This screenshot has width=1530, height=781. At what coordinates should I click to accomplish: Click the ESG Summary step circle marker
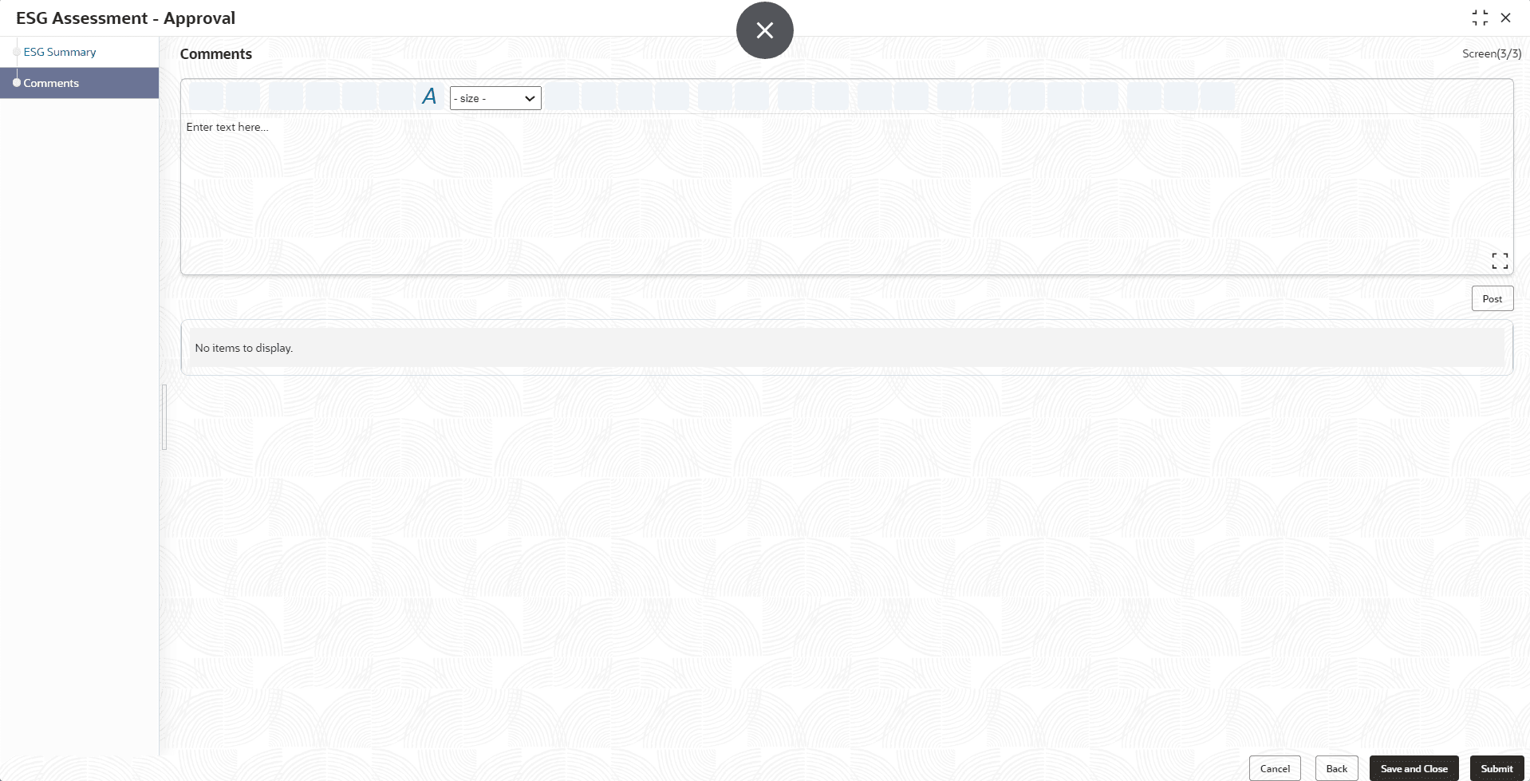click(17, 52)
